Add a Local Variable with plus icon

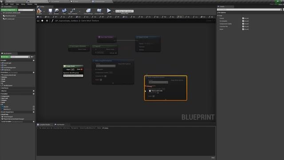coord(34,122)
